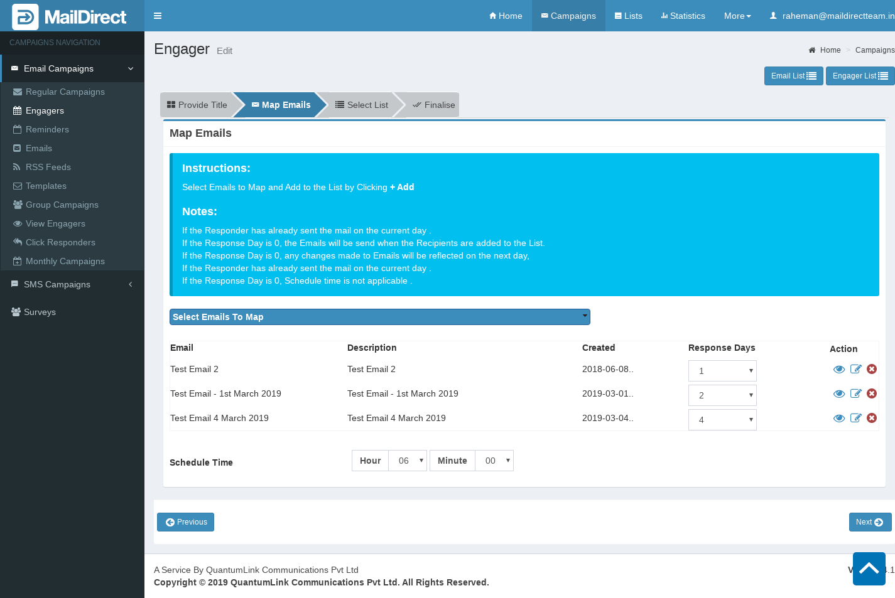Delete Test Email - 1st March 2019 row
895x598 pixels.
coord(872,393)
